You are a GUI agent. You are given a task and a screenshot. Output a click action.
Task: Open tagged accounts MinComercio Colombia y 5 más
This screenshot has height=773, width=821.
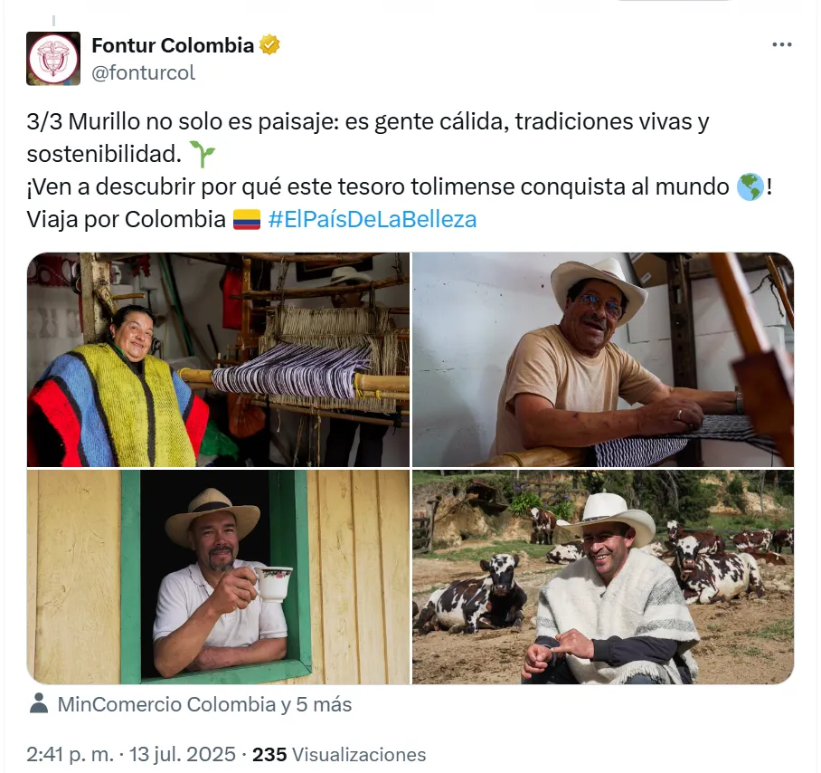click(204, 704)
